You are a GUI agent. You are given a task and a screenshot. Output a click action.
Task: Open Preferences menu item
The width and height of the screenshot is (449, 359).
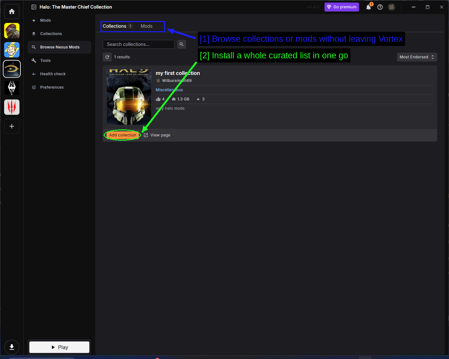click(59, 87)
